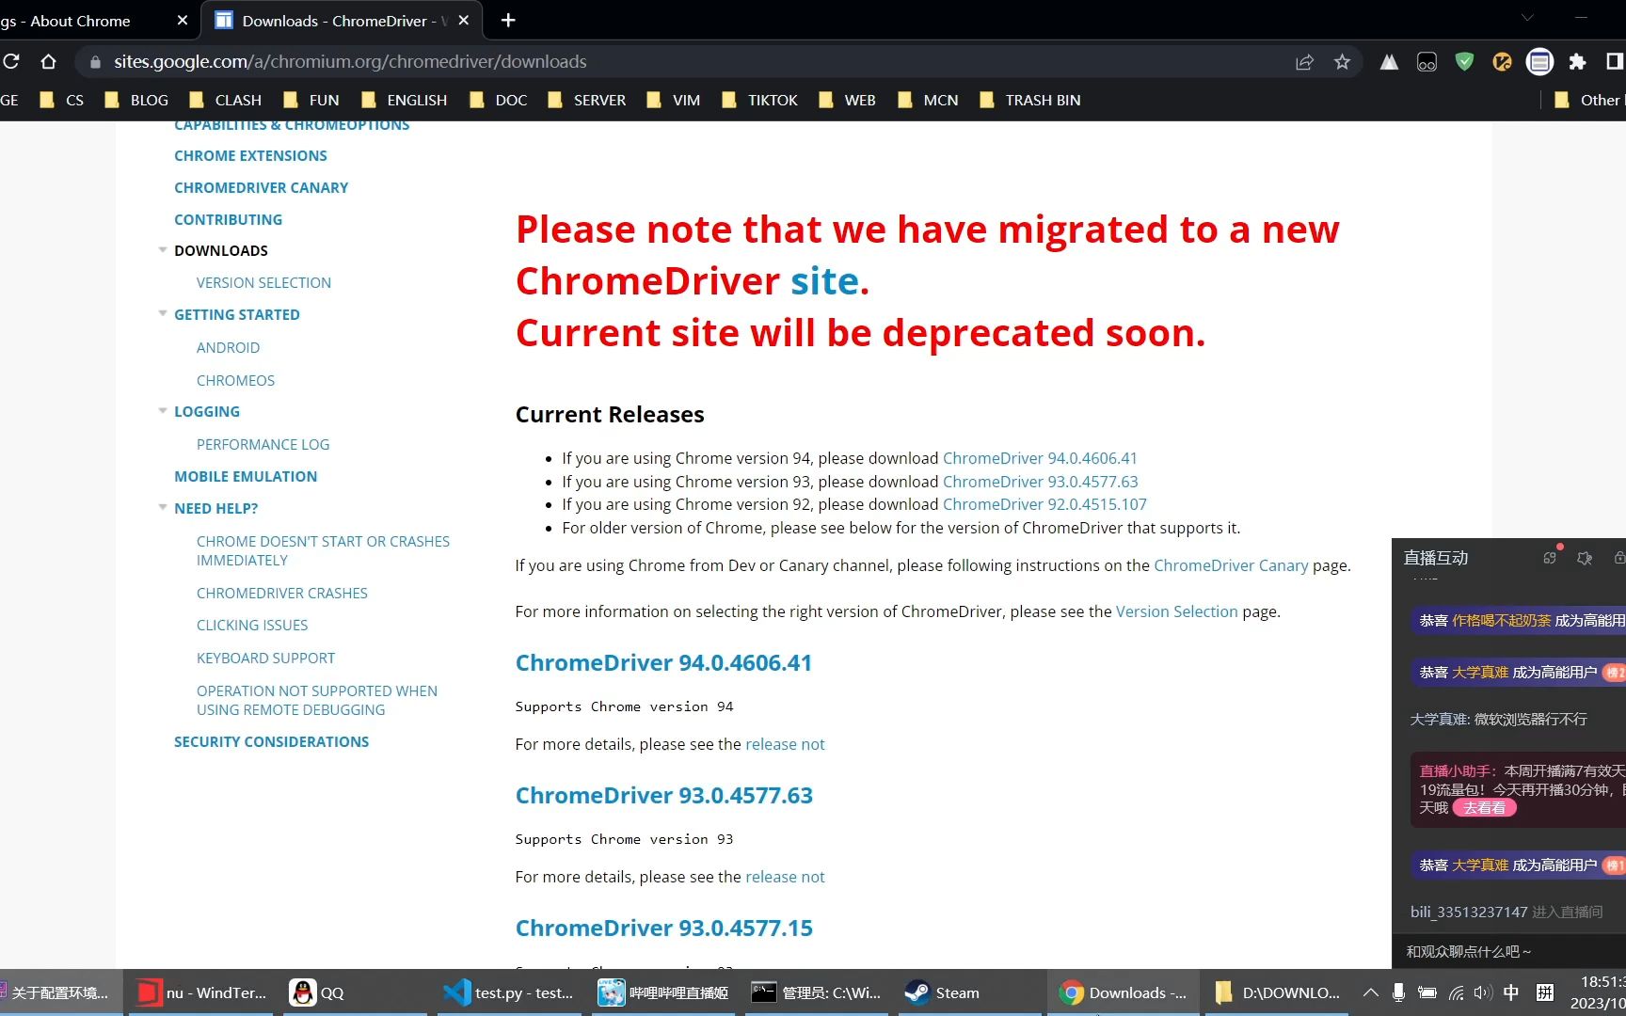Viewport: 1626px width, 1016px height.
Task: Open the battery status tray icon
Action: [1427, 992]
